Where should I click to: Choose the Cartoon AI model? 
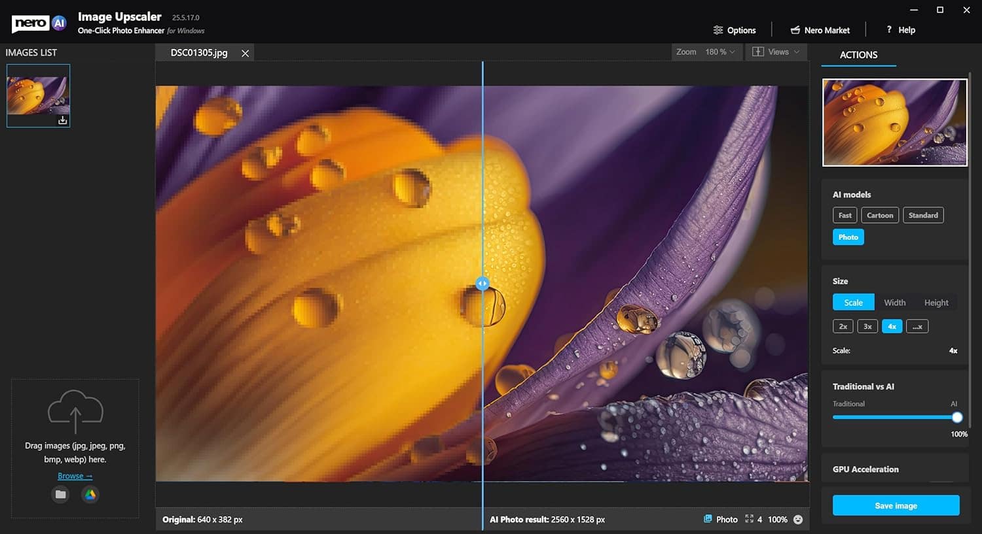[x=879, y=216]
